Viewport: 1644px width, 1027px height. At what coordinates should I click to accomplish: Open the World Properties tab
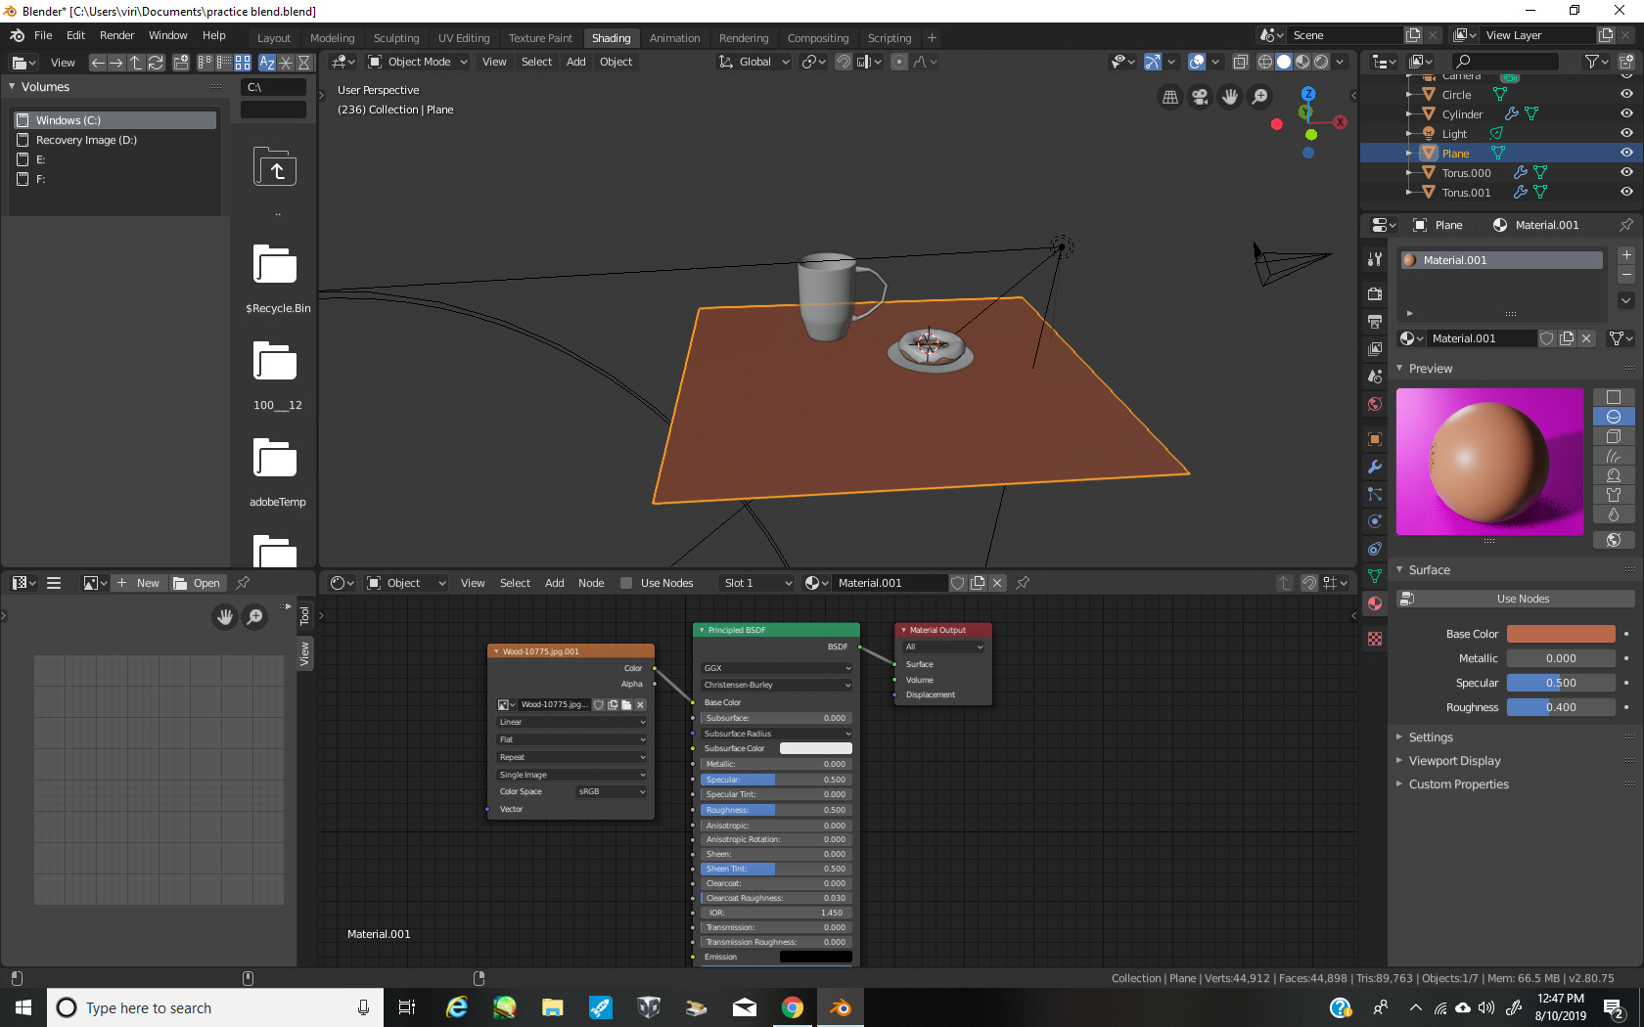pyautogui.click(x=1374, y=403)
